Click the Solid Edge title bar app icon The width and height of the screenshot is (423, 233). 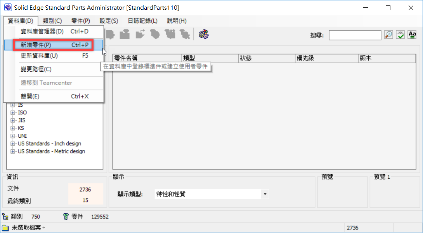(8, 7)
